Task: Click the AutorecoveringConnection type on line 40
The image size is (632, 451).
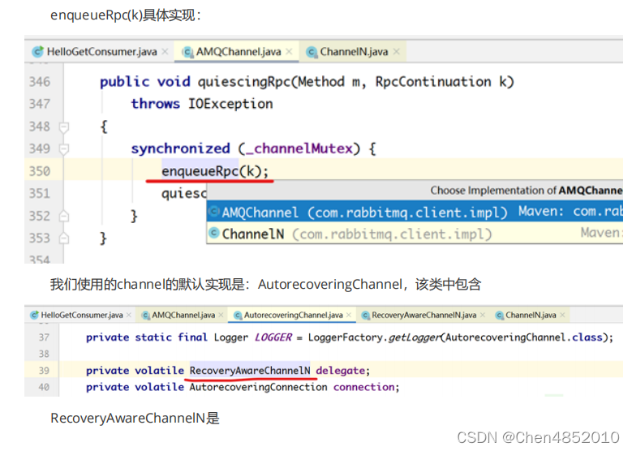Action: click(x=258, y=387)
